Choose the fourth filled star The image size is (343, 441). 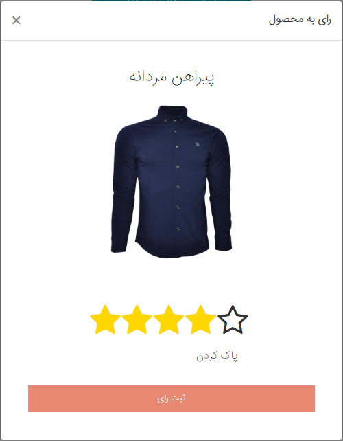(x=200, y=320)
